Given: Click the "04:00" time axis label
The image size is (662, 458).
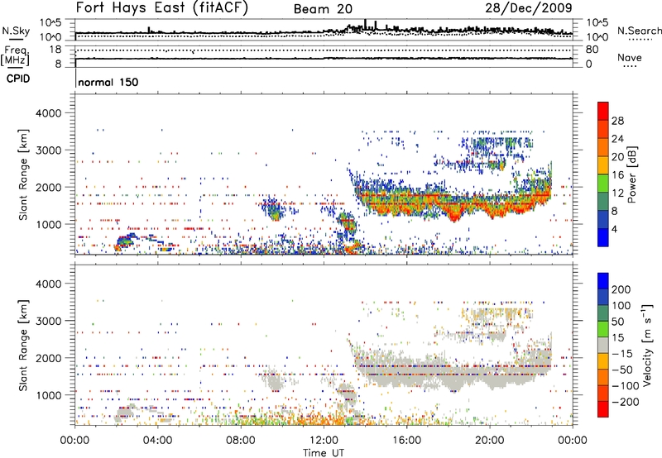Looking at the screenshot, I should tap(158, 441).
